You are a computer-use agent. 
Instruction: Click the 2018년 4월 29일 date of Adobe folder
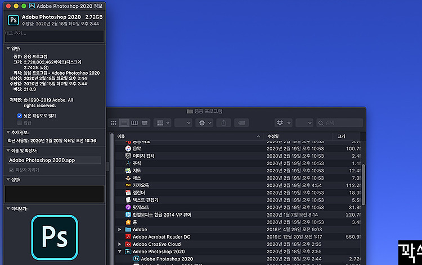pos(294,230)
